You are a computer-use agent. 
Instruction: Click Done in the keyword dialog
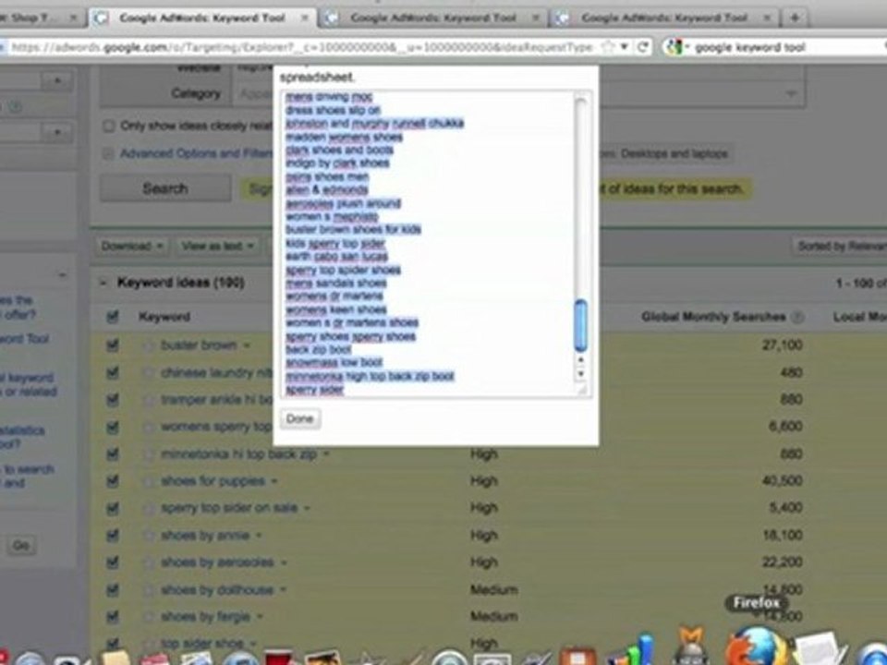(x=299, y=419)
